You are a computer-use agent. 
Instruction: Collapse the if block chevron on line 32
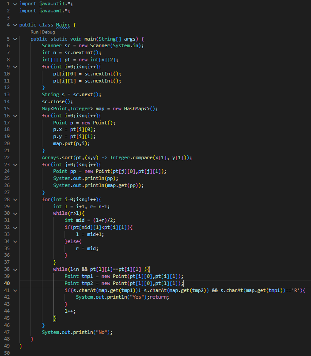pos(15,228)
